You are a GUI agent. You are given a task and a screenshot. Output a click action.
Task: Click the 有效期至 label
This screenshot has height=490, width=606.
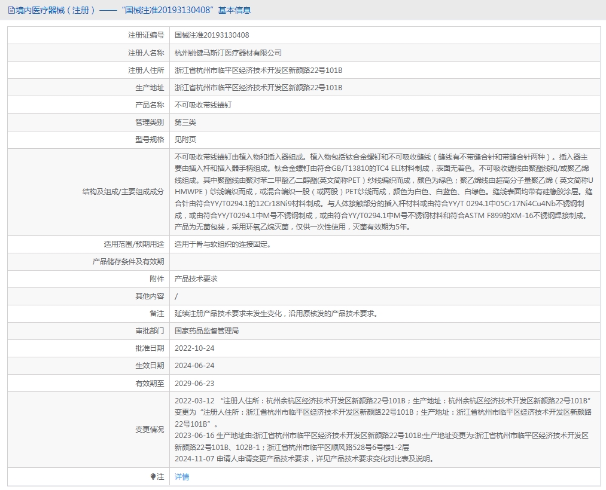pyautogui.click(x=150, y=384)
